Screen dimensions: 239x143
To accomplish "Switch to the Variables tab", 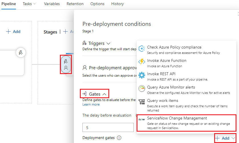I will (52, 4).
